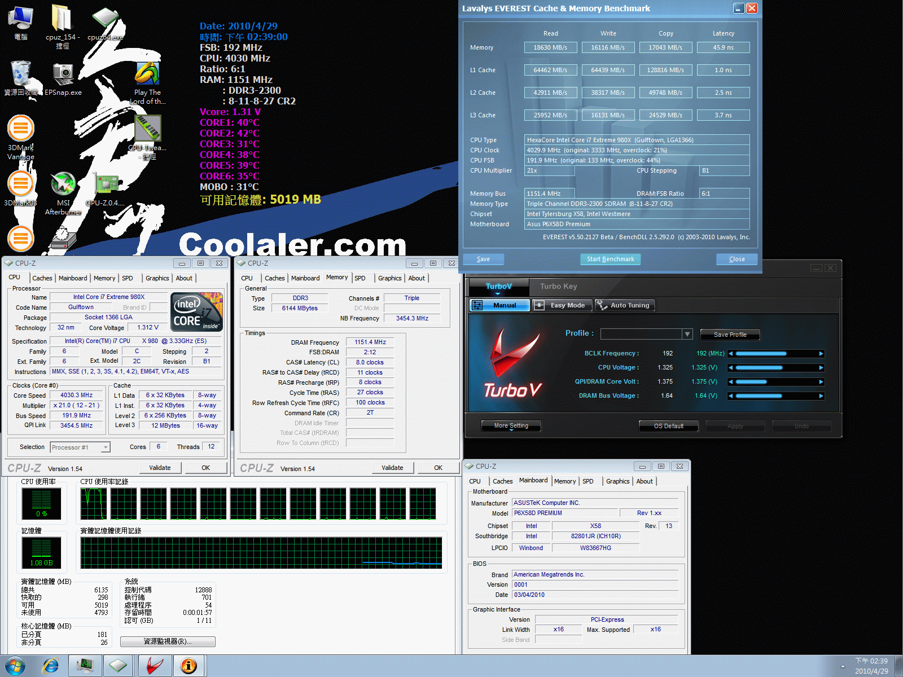
Task: Select the CPU-Z taskbar icon
Action: coord(118,666)
